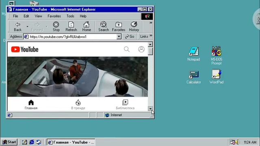Click the Internet Explorer title bar icon
The image size is (260, 146).
(10, 9)
